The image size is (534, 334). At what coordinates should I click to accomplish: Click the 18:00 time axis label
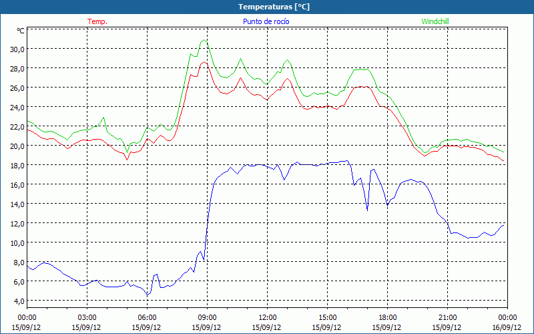pos(387,318)
